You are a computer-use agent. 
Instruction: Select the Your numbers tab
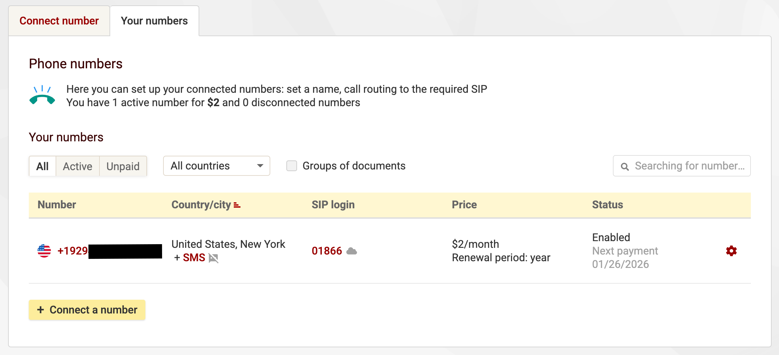tap(154, 21)
